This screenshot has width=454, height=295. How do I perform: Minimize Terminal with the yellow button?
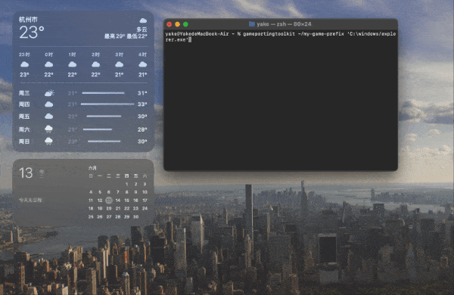[x=178, y=24]
